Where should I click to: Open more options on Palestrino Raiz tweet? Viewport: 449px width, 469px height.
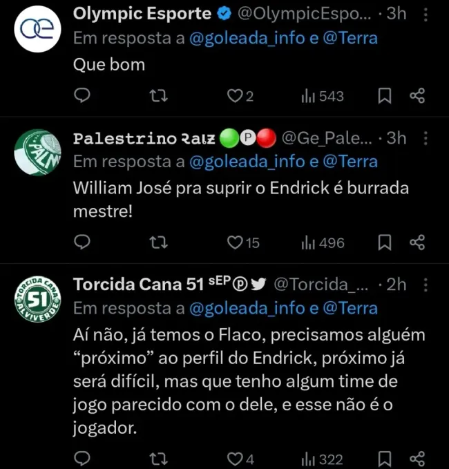(x=426, y=138)
